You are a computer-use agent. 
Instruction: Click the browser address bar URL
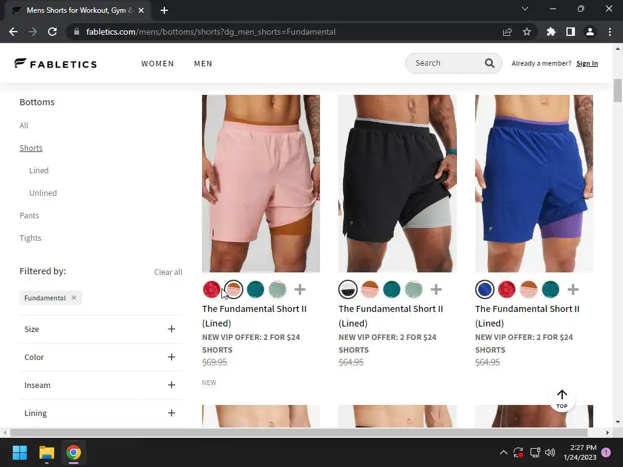[x=211, y=32]
